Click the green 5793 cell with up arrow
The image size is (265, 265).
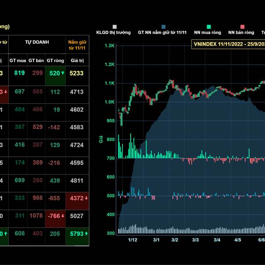77,236
